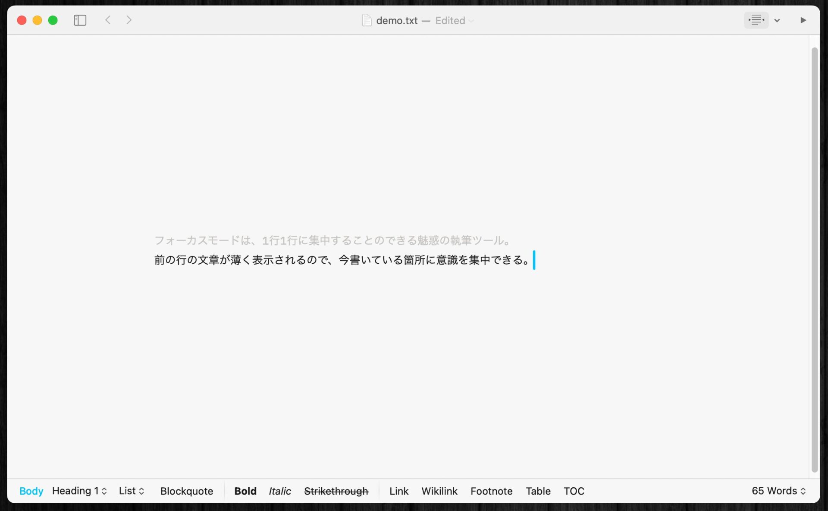Apply Body text style

point(31,491)
